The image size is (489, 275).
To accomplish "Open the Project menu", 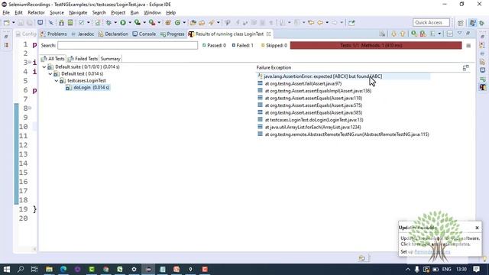I will tap(118, 12).
